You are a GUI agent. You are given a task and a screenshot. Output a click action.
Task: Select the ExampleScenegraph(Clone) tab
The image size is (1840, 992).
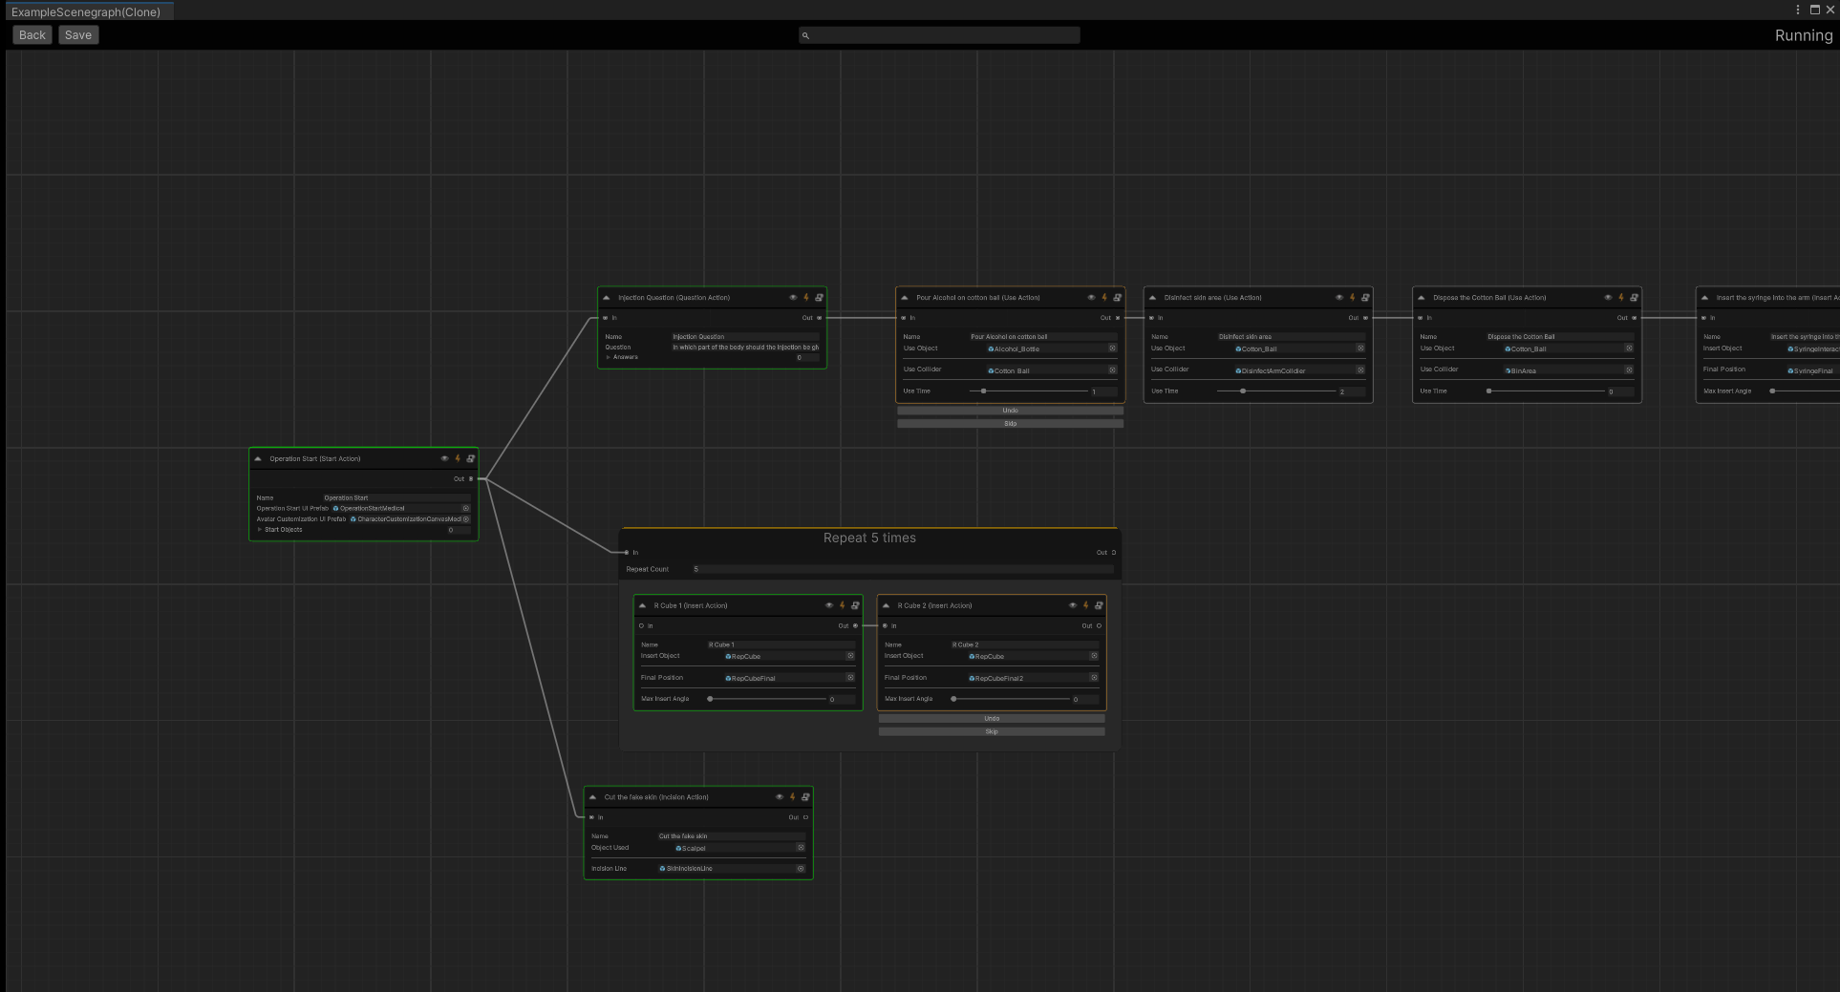click(x=86, y=11)
